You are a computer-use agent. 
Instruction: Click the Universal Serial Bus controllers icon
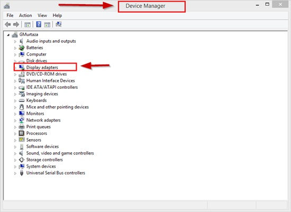[22, 173]
